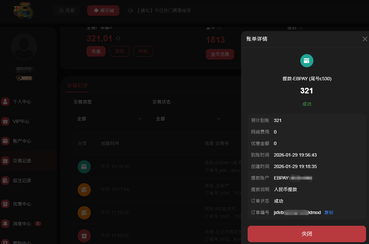Click the gift icon on 优惠-论坛 row
Viewport: 369px width, 244px height.
(x=84, y=235)
